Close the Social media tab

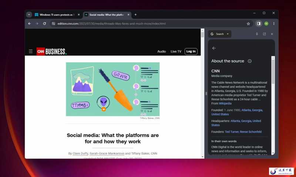click(x=128, y=14)
